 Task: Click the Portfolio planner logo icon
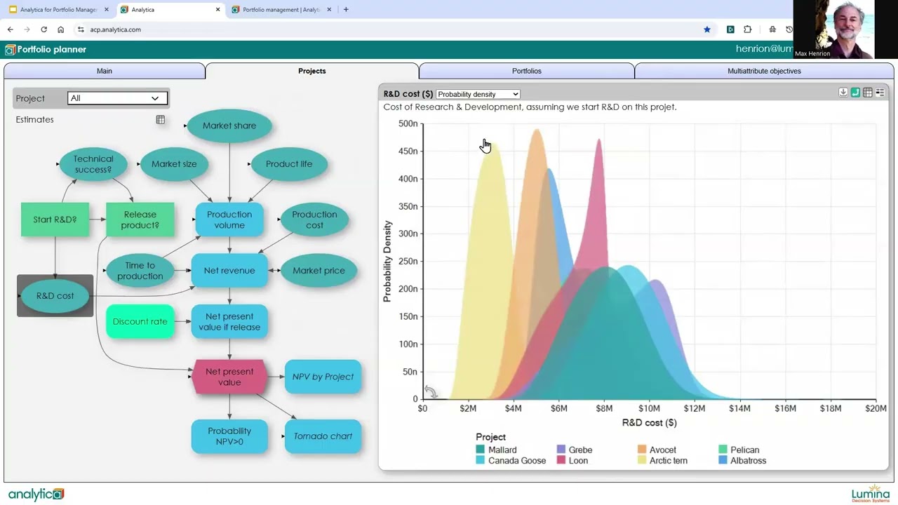pos(10,50)
